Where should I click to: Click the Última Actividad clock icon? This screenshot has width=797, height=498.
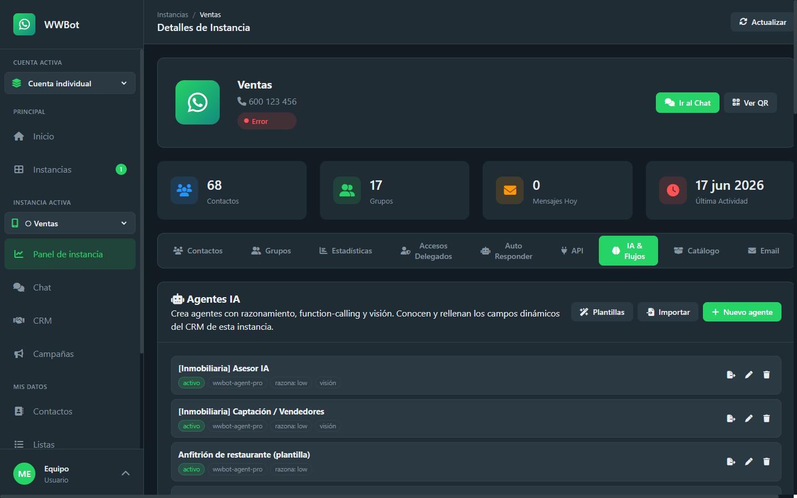pyautogui.click(x=673, y=190)
